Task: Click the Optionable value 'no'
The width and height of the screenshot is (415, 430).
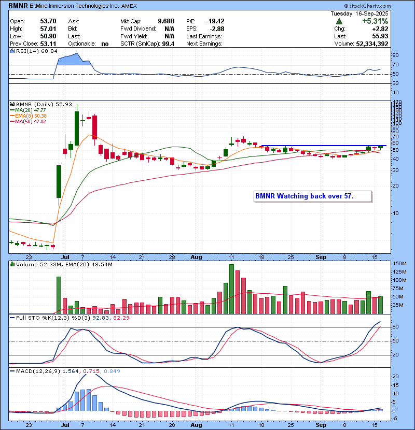Action: click(x=105, y=44)
